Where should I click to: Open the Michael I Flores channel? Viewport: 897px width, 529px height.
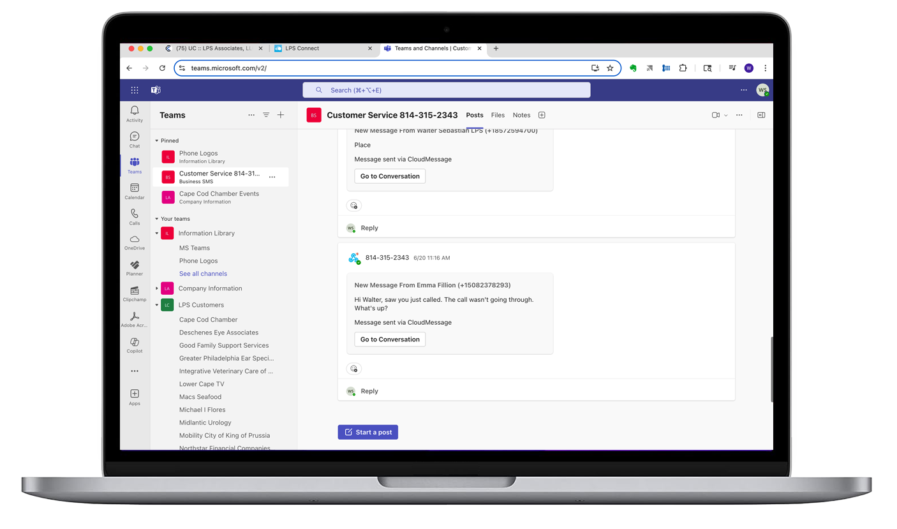click(x=202, y=410)
